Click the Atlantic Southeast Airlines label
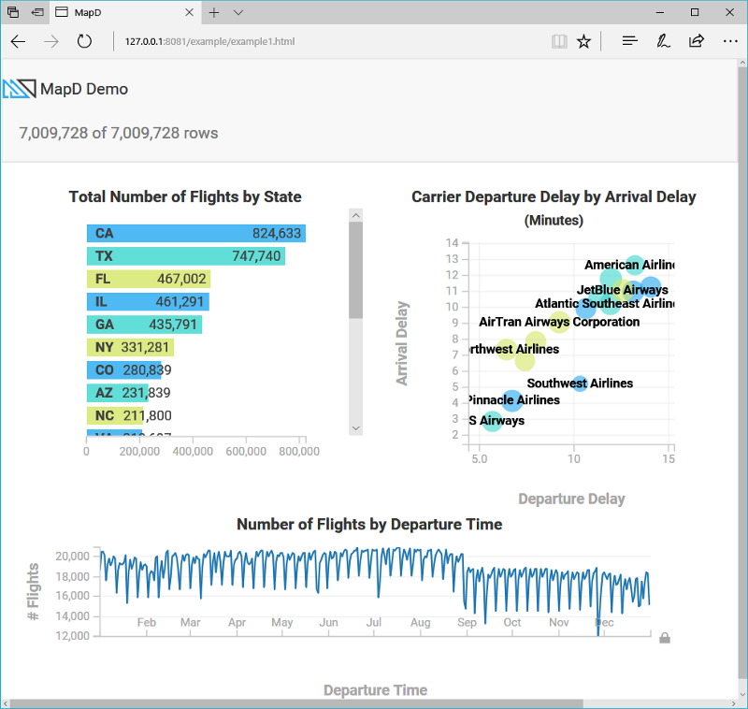The width and height of the screenshot is (748, 709). (604, 303)
